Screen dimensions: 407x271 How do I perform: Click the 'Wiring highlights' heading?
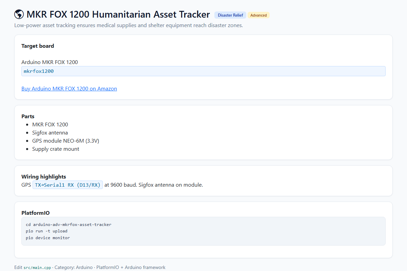44,177
